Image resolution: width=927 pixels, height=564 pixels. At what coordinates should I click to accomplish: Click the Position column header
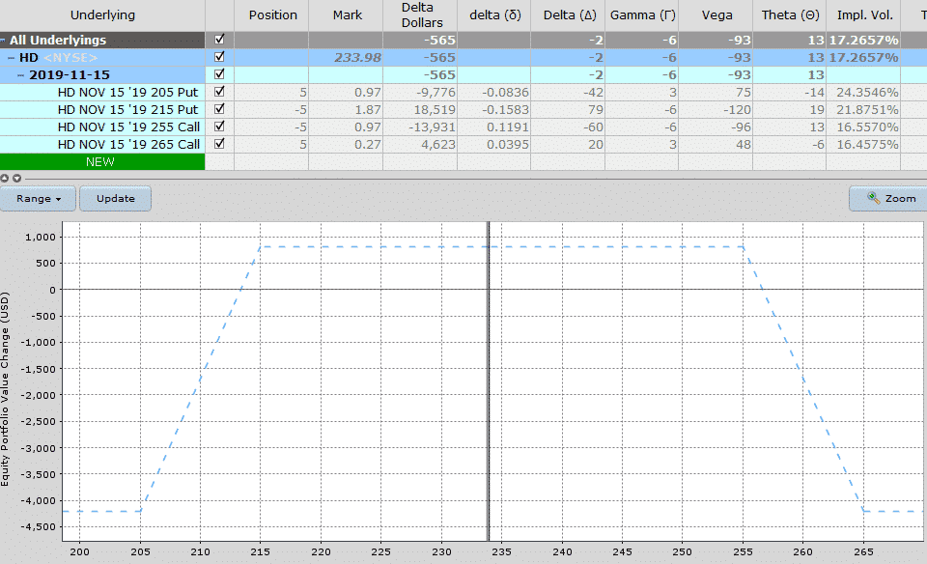(x=272, y=14)
